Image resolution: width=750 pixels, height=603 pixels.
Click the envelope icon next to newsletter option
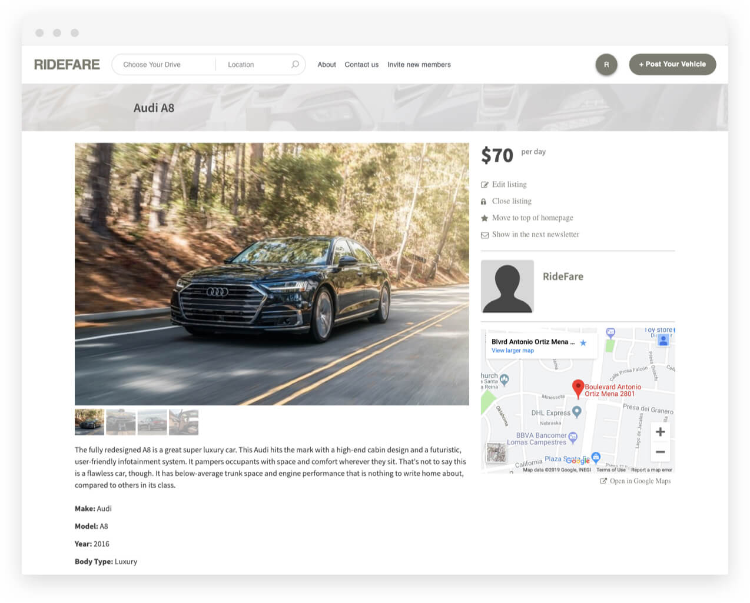pyautogui.click(x=484, y=234)
